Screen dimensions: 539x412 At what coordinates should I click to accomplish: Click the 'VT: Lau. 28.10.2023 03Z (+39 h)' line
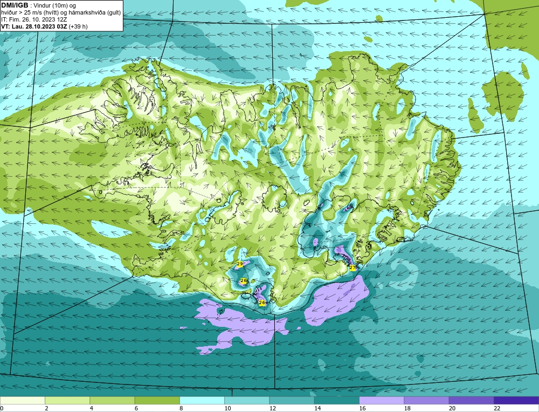(x=44, y=26)
